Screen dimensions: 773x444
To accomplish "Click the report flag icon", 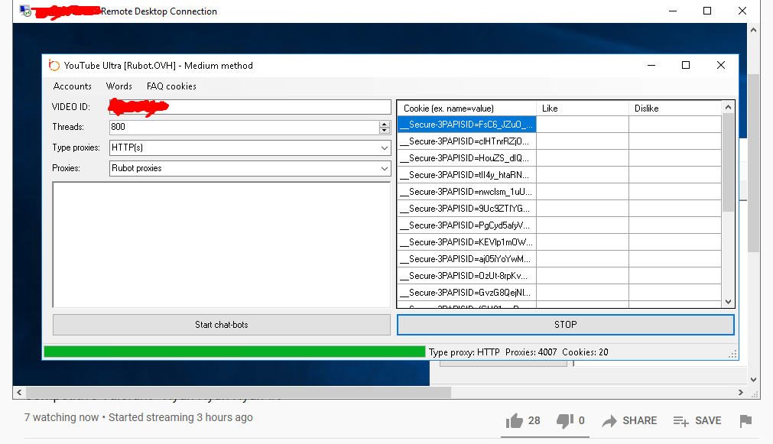I will pos(745,420).
